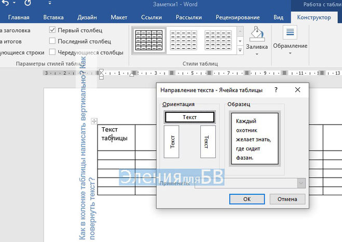Open the Макет ribbon tab
Screen dimensions: 342x242
click(x=119, y=17)
